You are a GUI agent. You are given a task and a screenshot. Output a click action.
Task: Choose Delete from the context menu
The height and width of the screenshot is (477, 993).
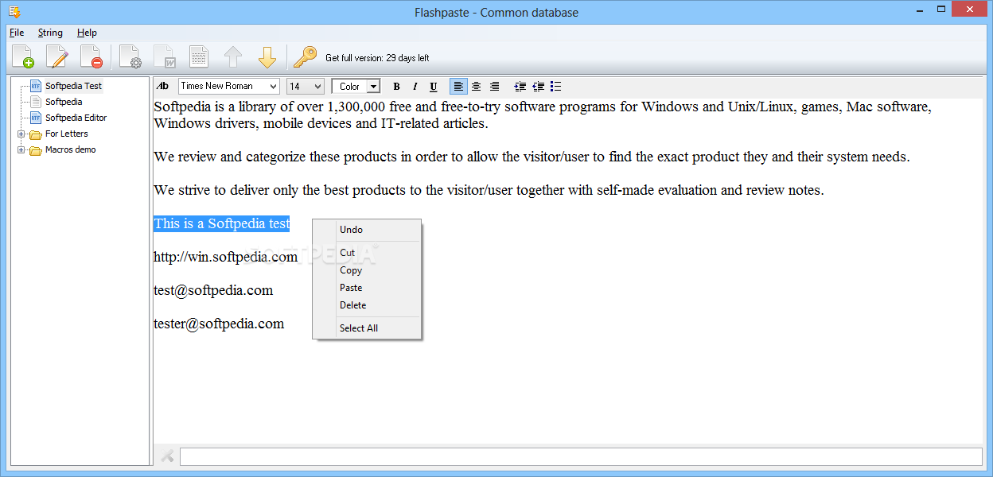pyautogui.click(x=367, y=305)
